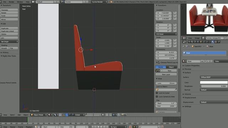Screen dimensions: 228x128
Task: Open the XYZ Euler rotation mode dropdown
Action: point(166,34)
